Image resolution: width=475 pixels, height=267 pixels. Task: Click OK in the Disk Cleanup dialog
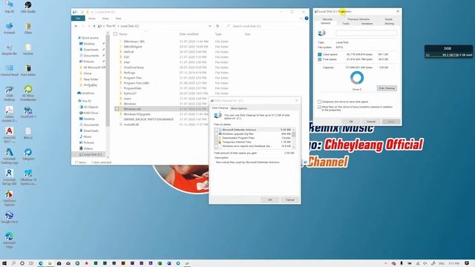click(x=270, y=200)
